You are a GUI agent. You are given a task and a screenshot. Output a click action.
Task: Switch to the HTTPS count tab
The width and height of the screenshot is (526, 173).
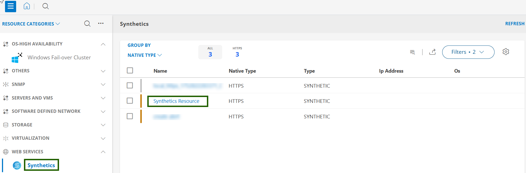click(x=237, y=52)
